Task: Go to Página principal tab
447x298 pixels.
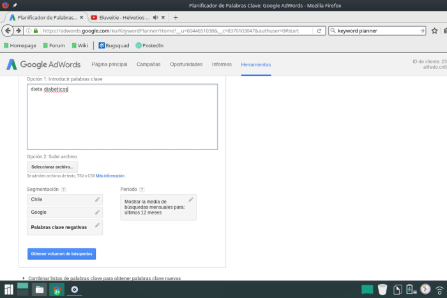Action: [x=109, y=64]
